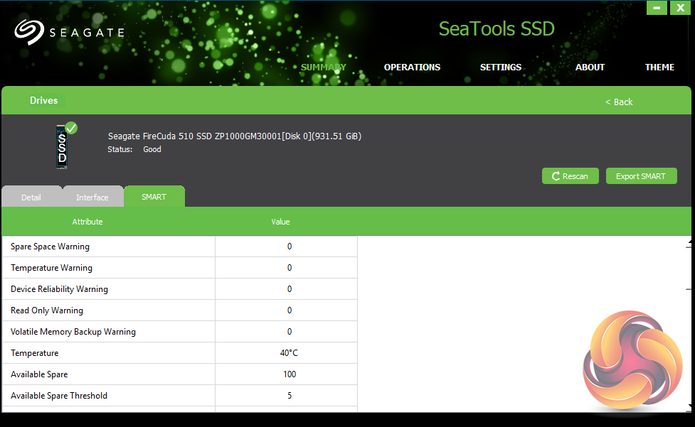Select the Seagate FireCuda 510 SSD drive name
This screenshot has width=695, height=427.
click(235, 136)
